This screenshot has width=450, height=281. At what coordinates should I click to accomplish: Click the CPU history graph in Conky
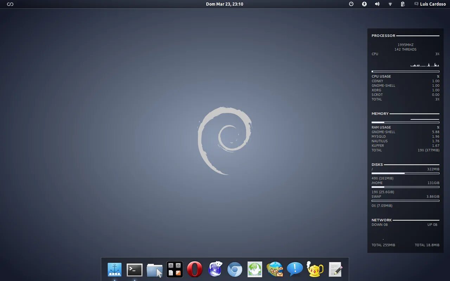tap(425, 65)
